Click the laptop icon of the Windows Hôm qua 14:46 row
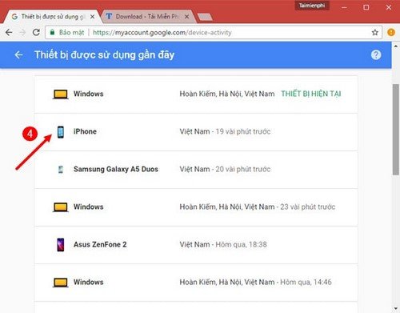Screen dimensions: 400x313 pyautogui.click(x=61, y=283)
